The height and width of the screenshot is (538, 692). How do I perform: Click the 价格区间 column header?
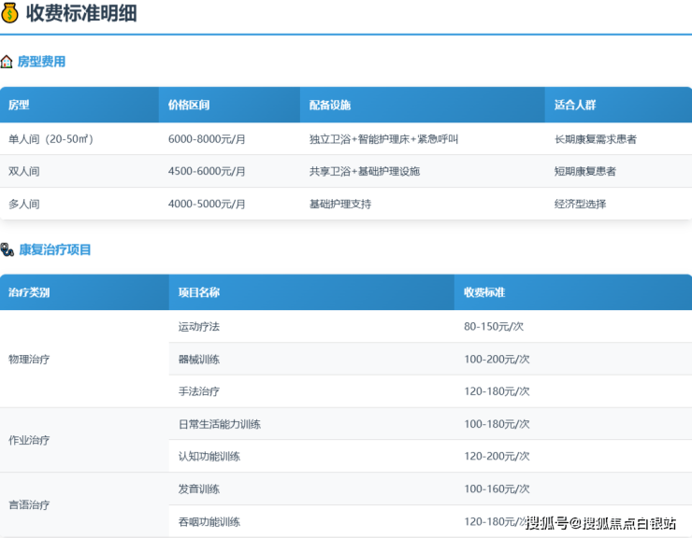point(189,106)
